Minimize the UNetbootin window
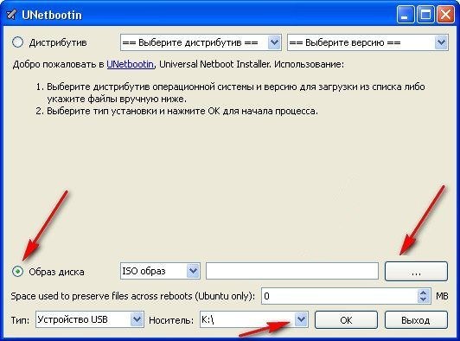This screenshot has height=341, width=460. [406, 14]
